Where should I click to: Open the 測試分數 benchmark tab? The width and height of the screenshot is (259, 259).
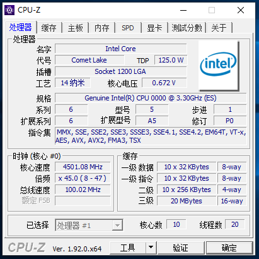click(187, 28)
